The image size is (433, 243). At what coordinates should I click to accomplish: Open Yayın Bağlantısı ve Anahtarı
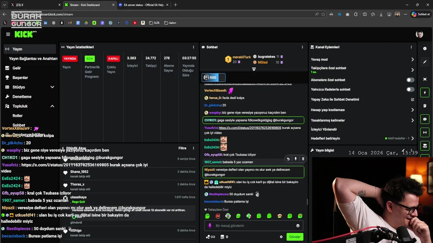(x=33, y=58)
